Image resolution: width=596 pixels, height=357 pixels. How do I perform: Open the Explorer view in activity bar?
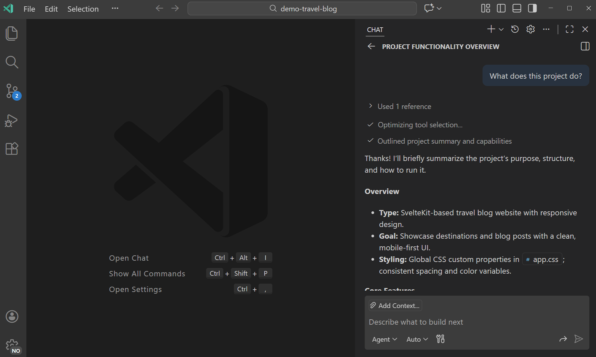point(12,33)
